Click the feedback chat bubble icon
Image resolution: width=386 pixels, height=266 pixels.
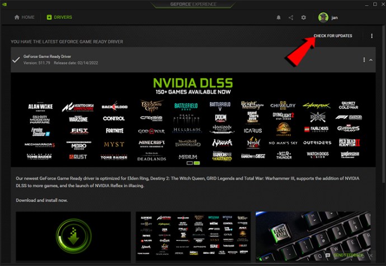328,255
